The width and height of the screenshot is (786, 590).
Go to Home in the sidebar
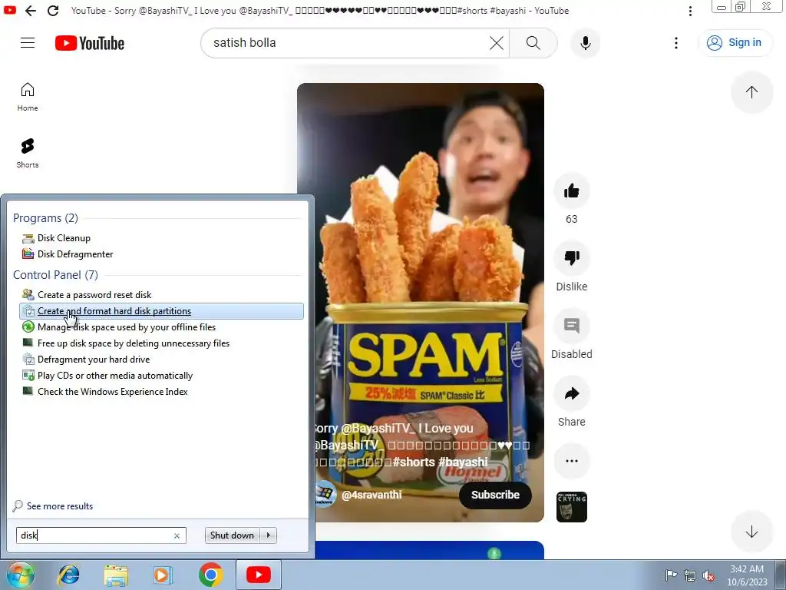(x=28, y=97)
